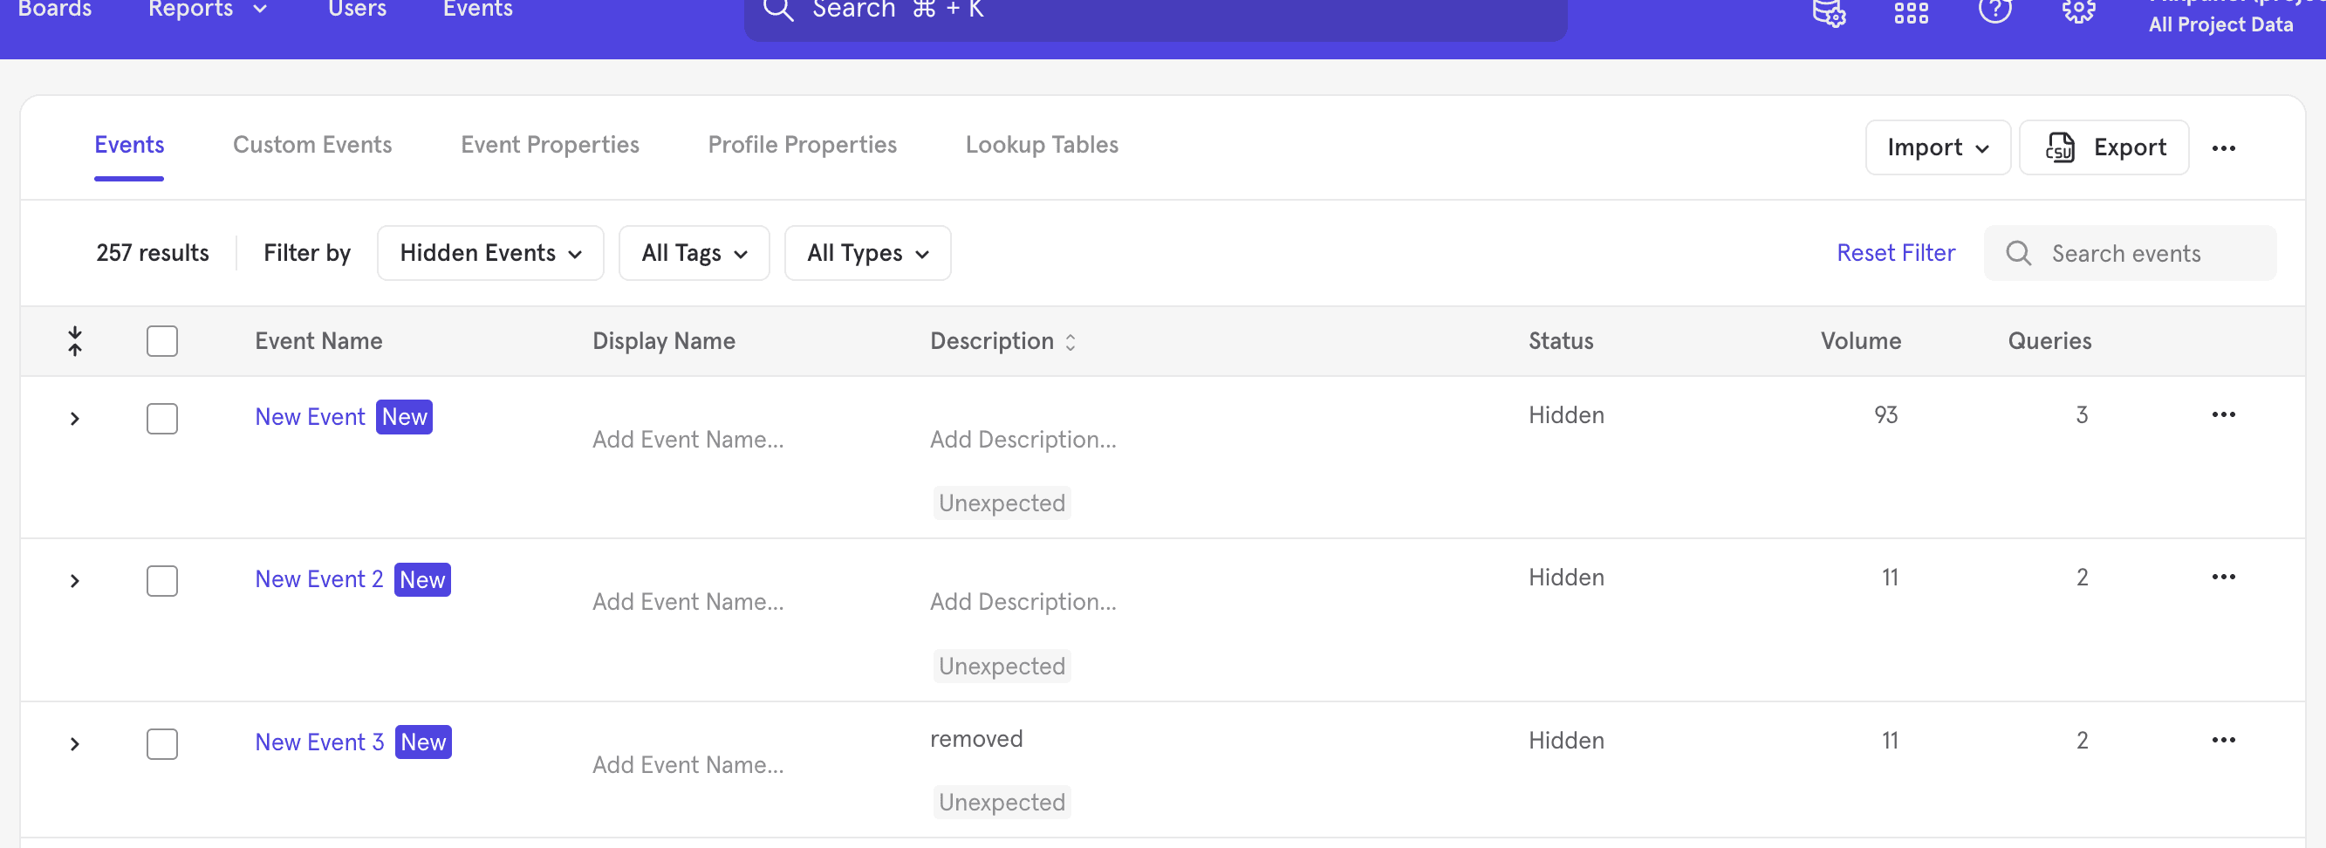Open more options menu beside Export
This screenshot has height=848, width=2326.
point(2223,148)
